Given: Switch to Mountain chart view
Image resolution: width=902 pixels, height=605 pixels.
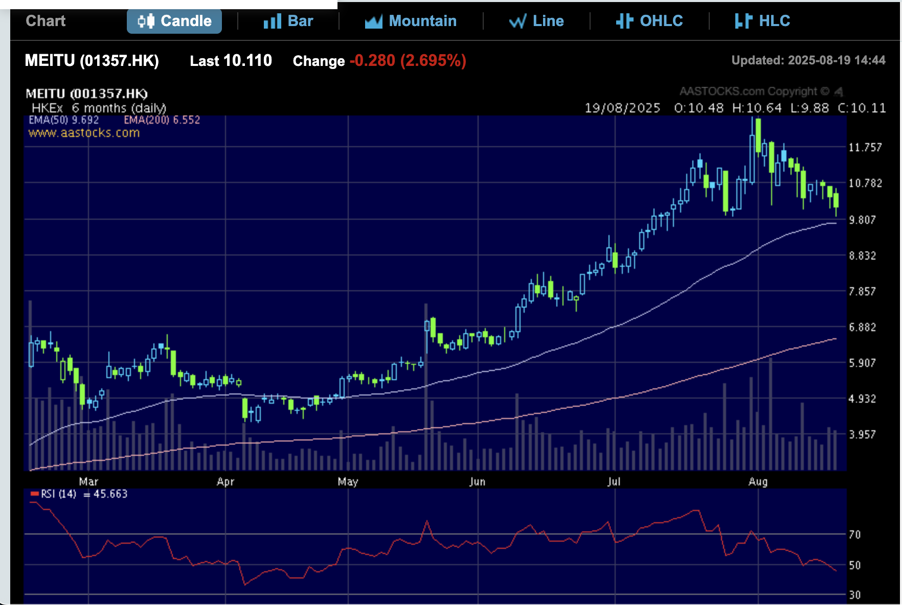Looking at the screenshot, I should (x=411, y=21).
